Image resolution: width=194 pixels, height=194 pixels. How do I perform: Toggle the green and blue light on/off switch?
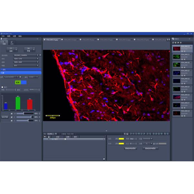tap(21, 82)
